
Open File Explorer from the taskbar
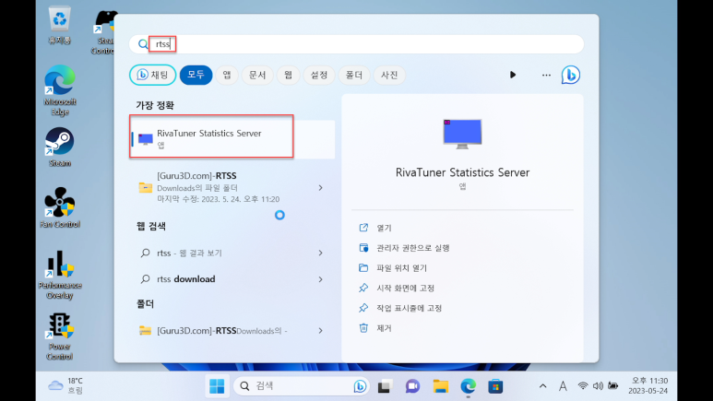tap(440, 386)
